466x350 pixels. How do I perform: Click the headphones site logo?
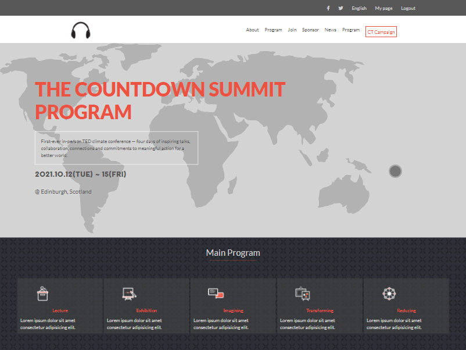(x=81, y=30)
